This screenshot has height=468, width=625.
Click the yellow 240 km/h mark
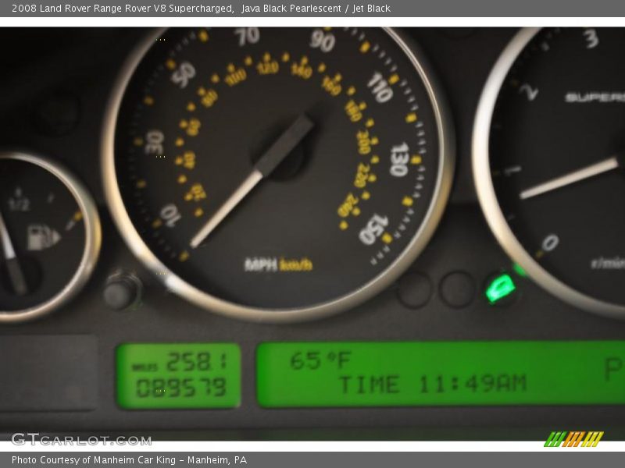coord(347,205)
